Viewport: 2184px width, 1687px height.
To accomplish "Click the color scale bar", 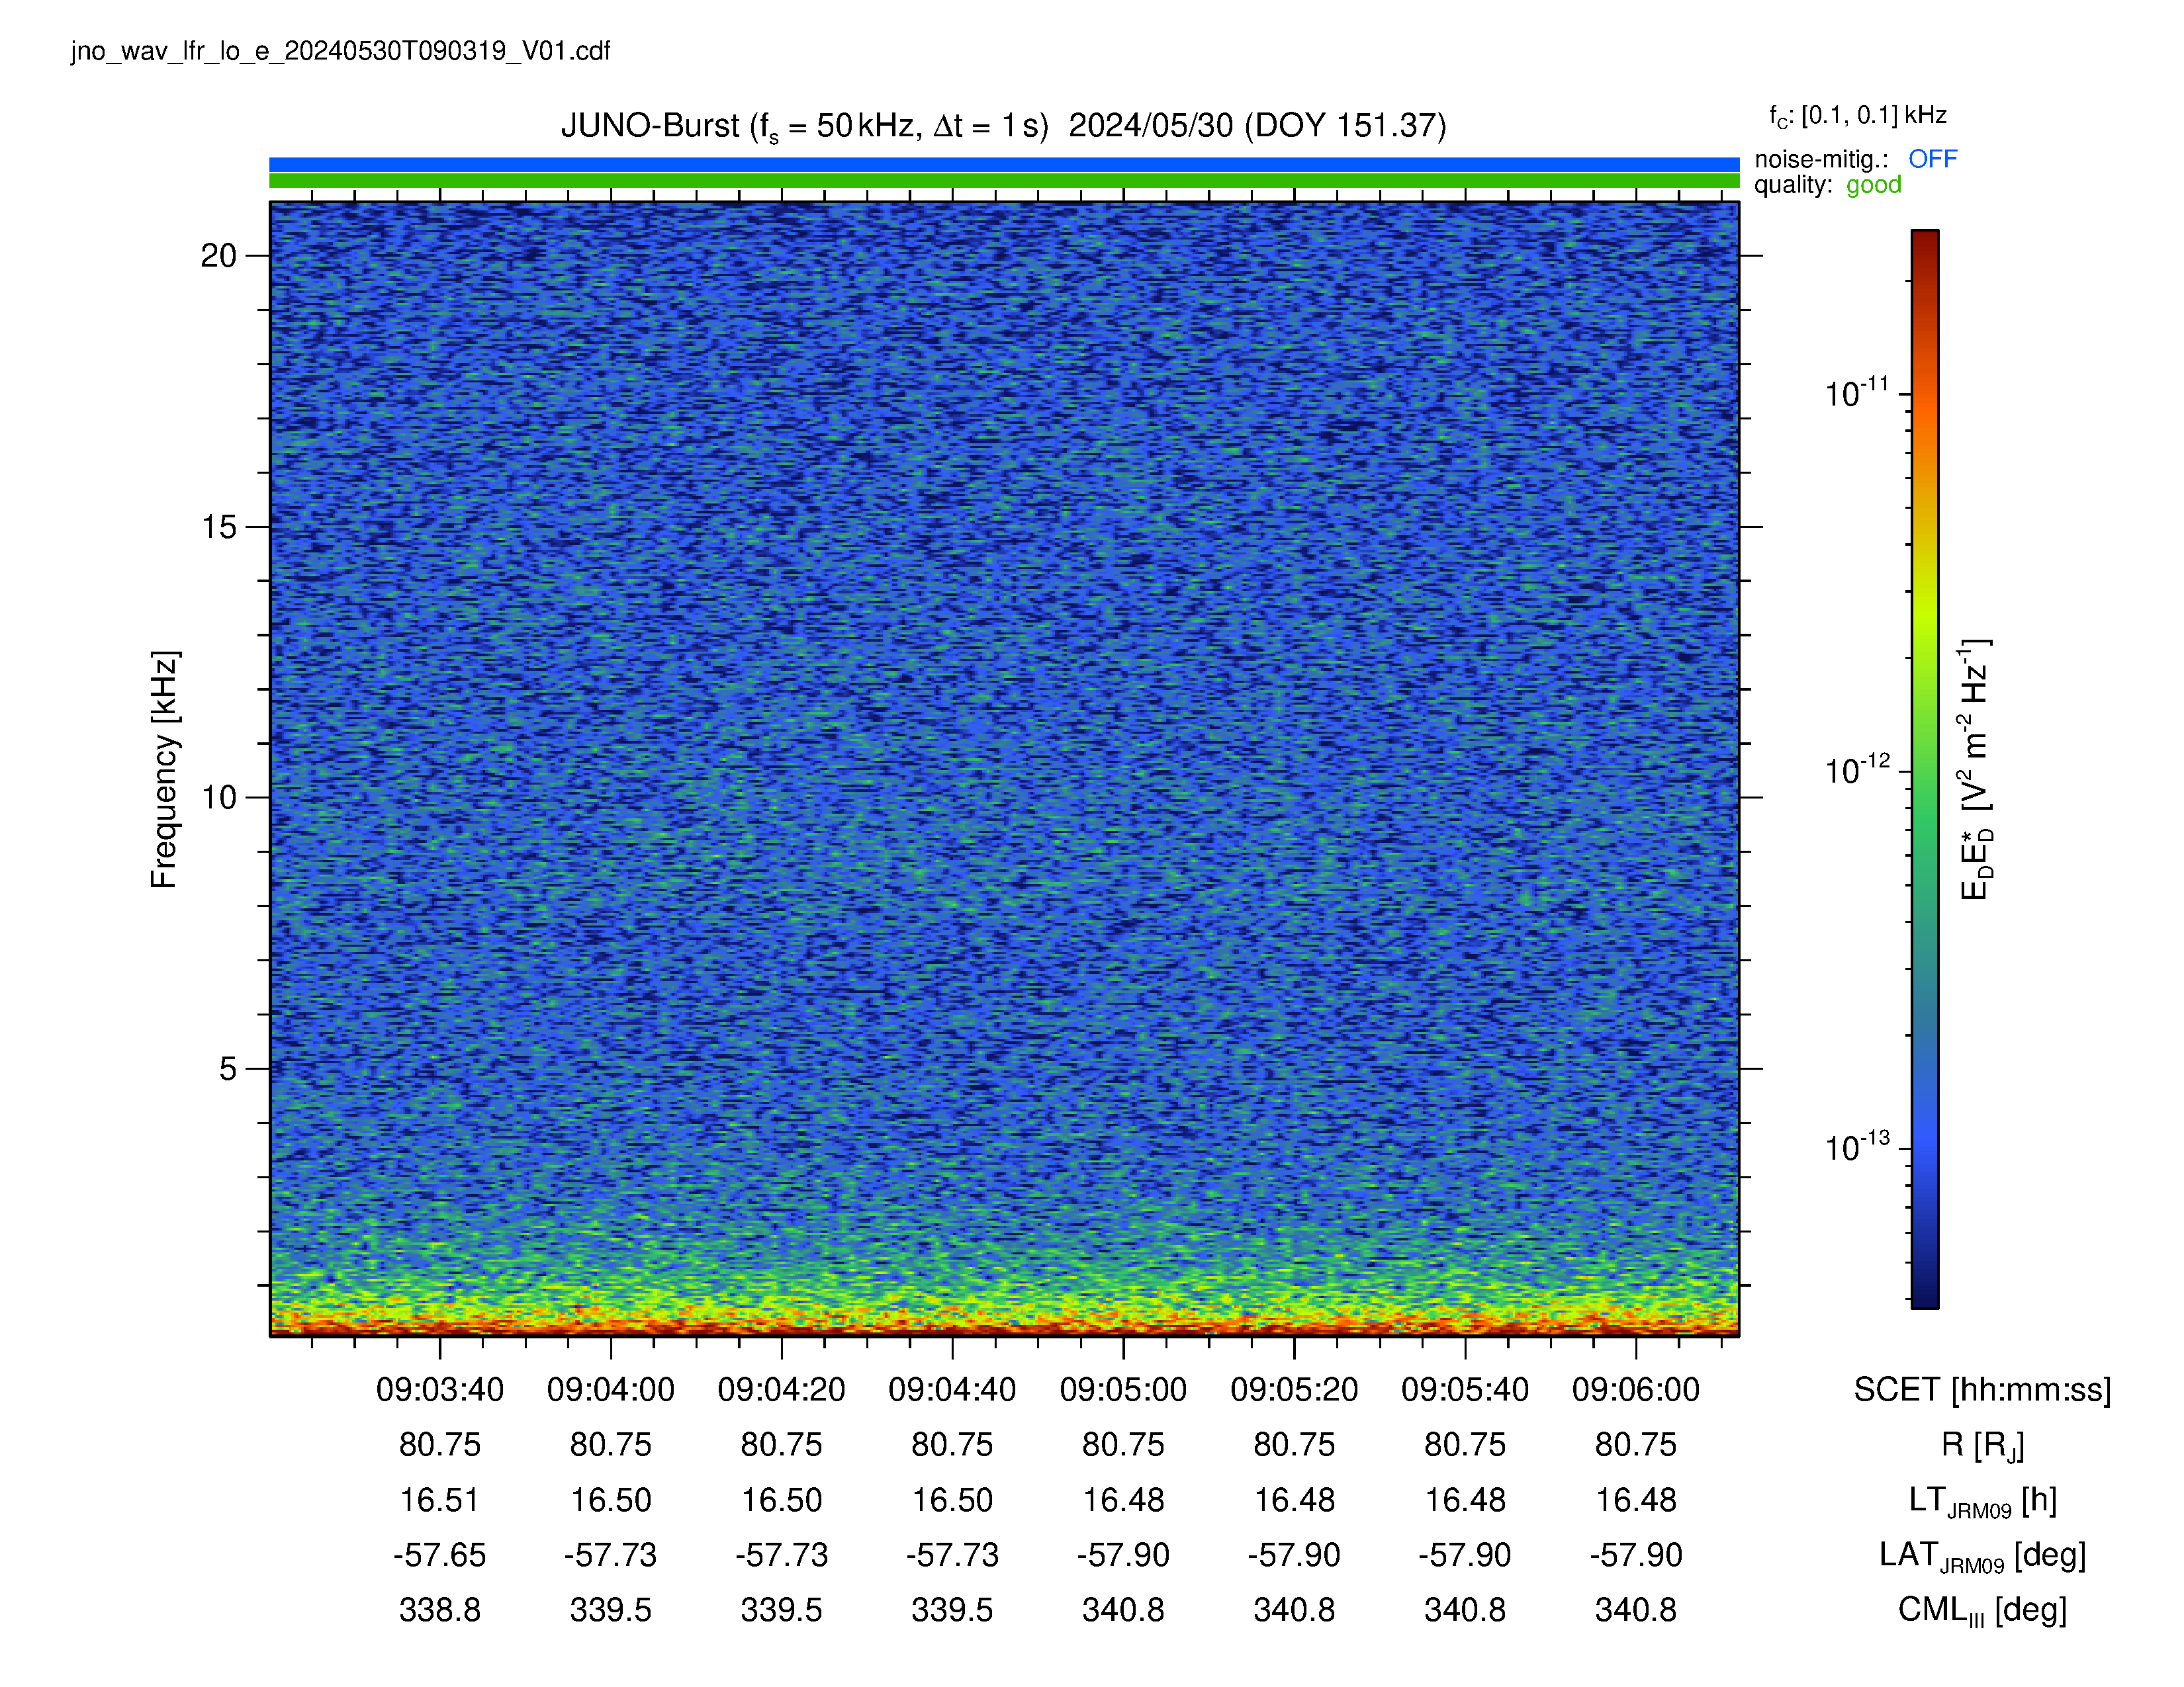I will coord(1925,769).
